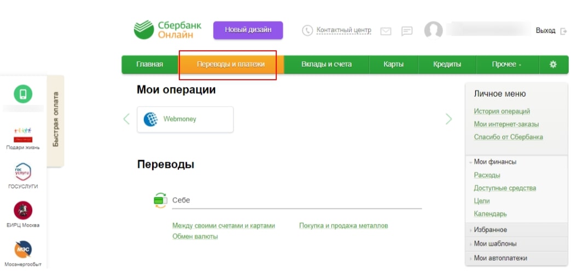
Task: Open the Контактный центр link
Action: point(344,30)
